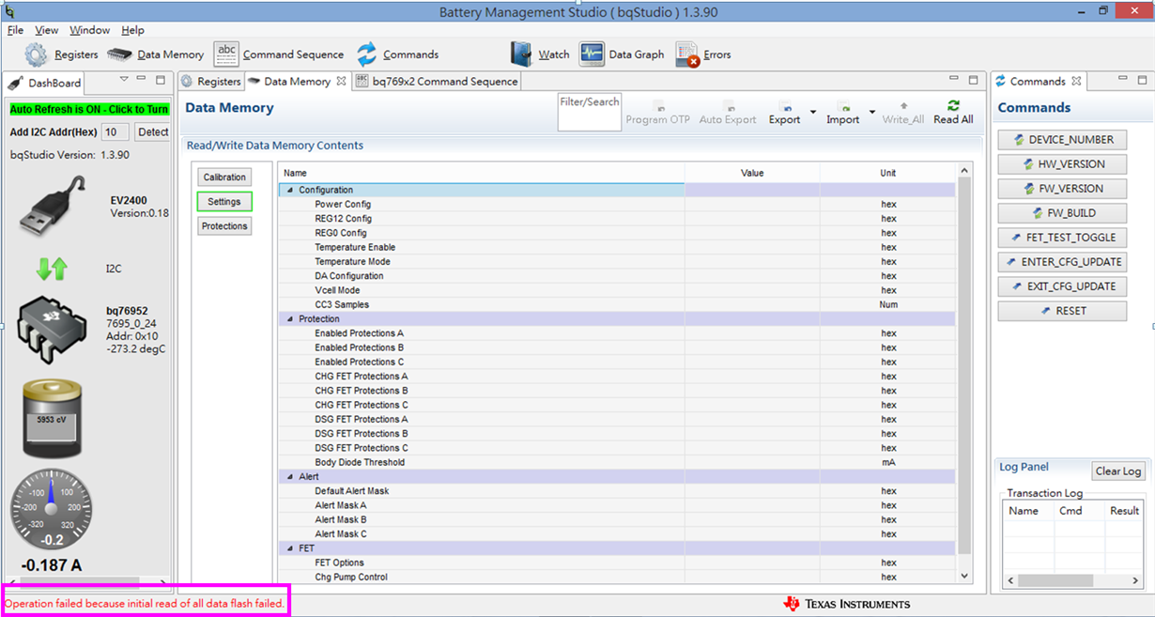Open the Export dropdown arrow
The width and height of the screenshot is (1155, 617).
(812, 113)
